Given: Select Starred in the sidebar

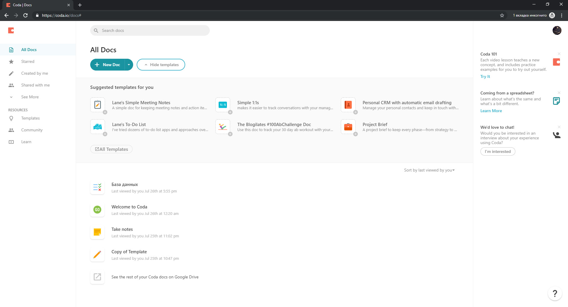Looking at the screenshot, I should click(x=28, y=61).
